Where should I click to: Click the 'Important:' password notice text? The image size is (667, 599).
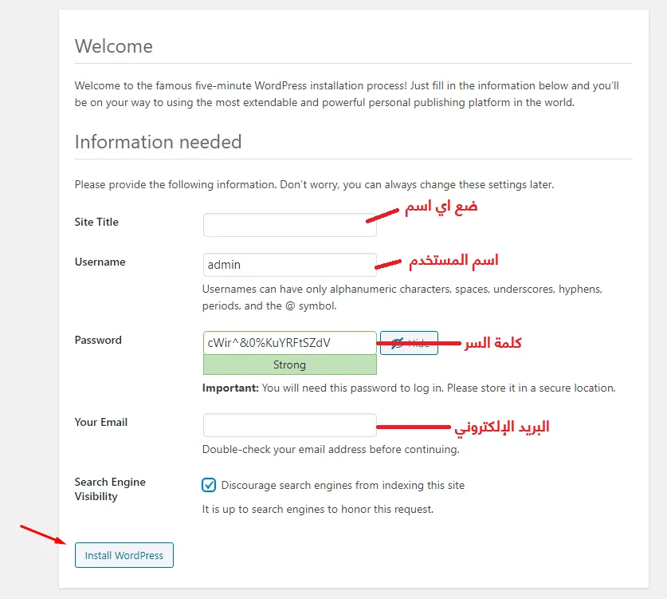click(409, 388)
